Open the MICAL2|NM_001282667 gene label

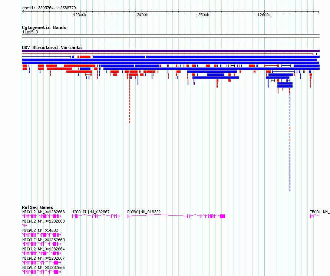point(43,258)
